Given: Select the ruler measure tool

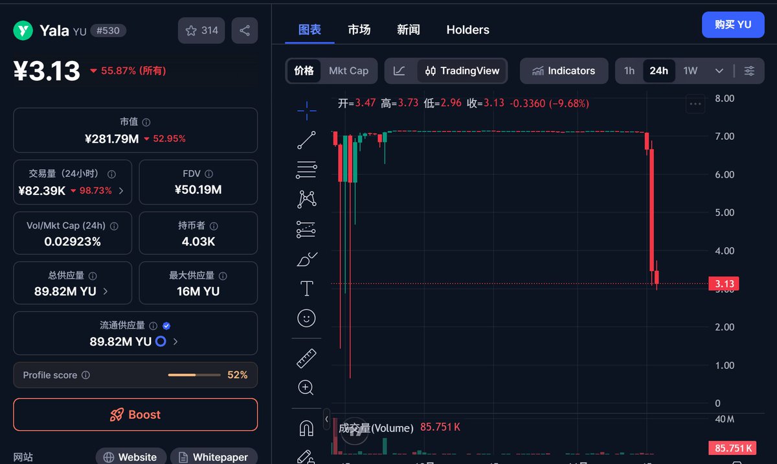Looking at the screenshot, I should 306,358.
